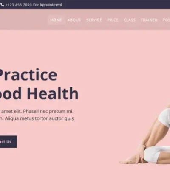This screenshot has height=191, width=170.
Task: Click the Practice headline word
Action: (x=28, y=75)
